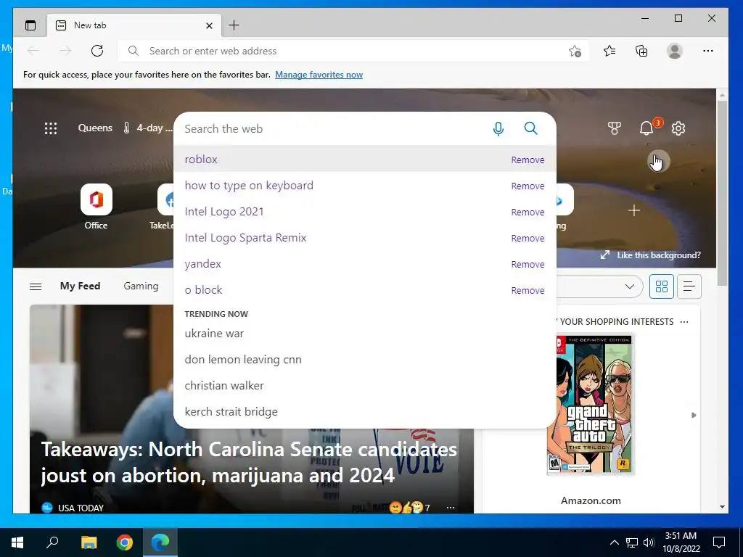
Task: Launch Google Chrome from taskbar
Action: 125,542
